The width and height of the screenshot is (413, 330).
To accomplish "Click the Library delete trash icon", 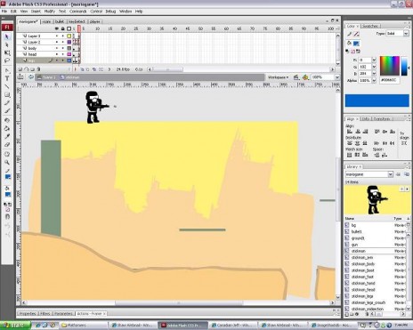I will coord(367,314).
